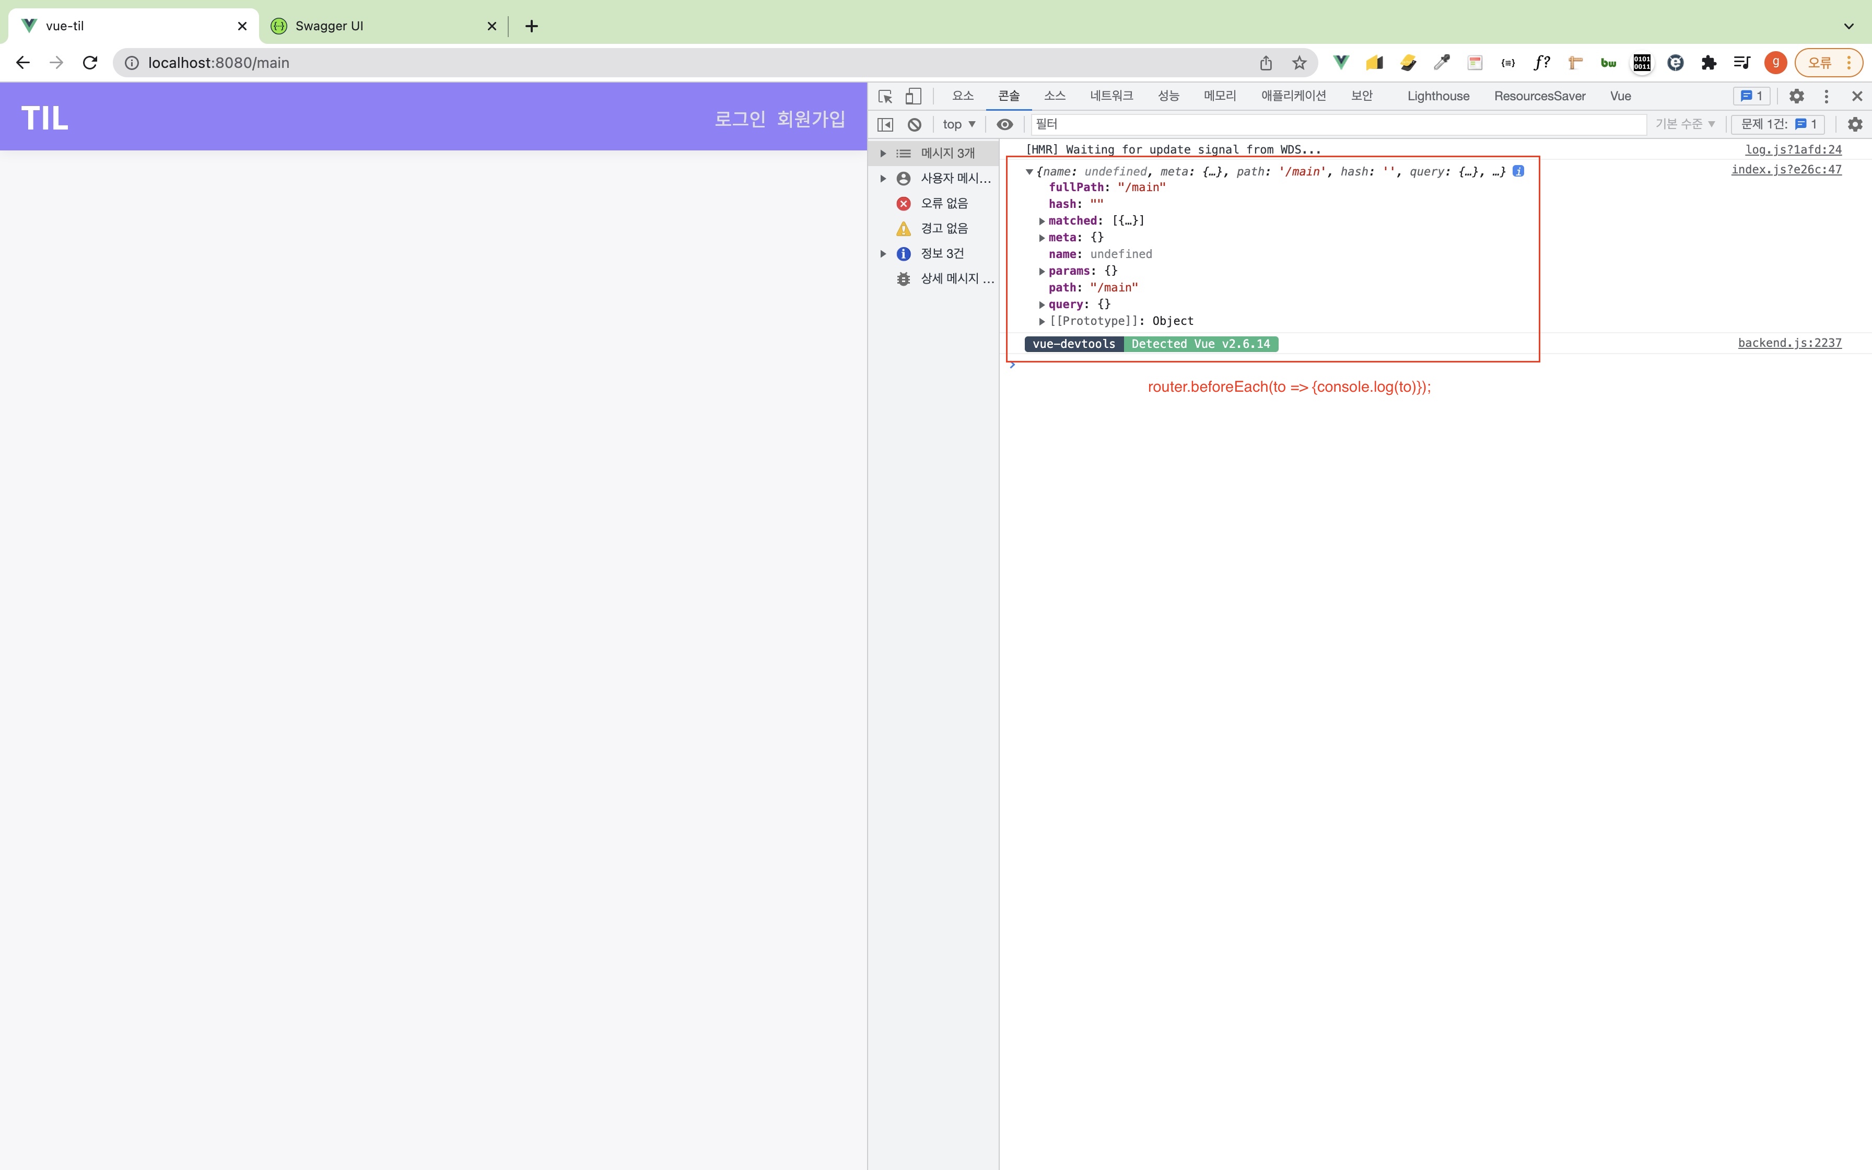Bookmark this page with the star icon
Screen dimensions: 1872x1170
[1300, 63]
